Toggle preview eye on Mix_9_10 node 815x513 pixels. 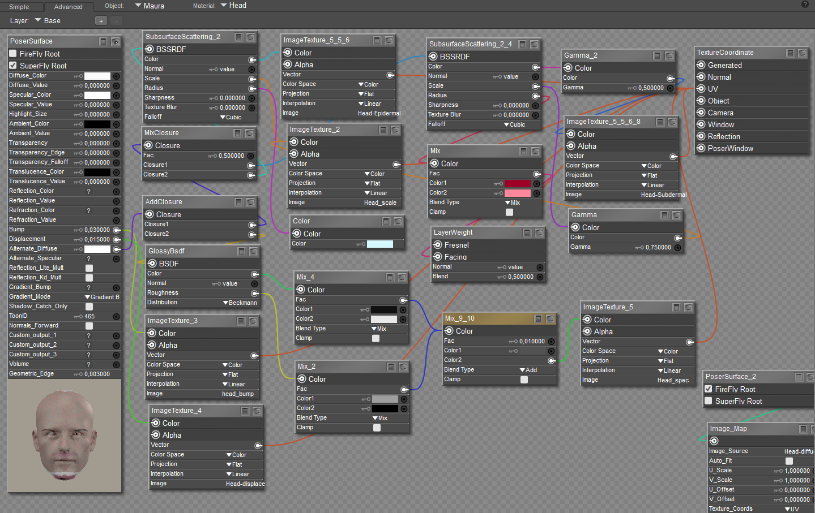click(550, 318)
